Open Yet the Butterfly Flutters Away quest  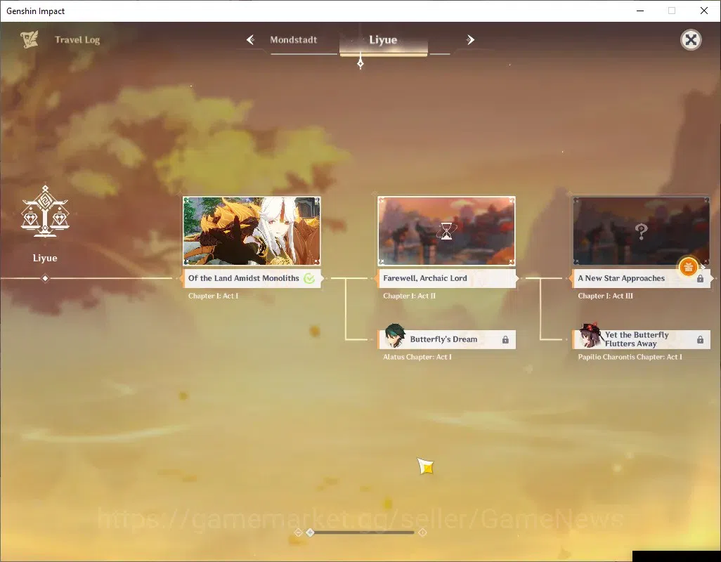641,339
